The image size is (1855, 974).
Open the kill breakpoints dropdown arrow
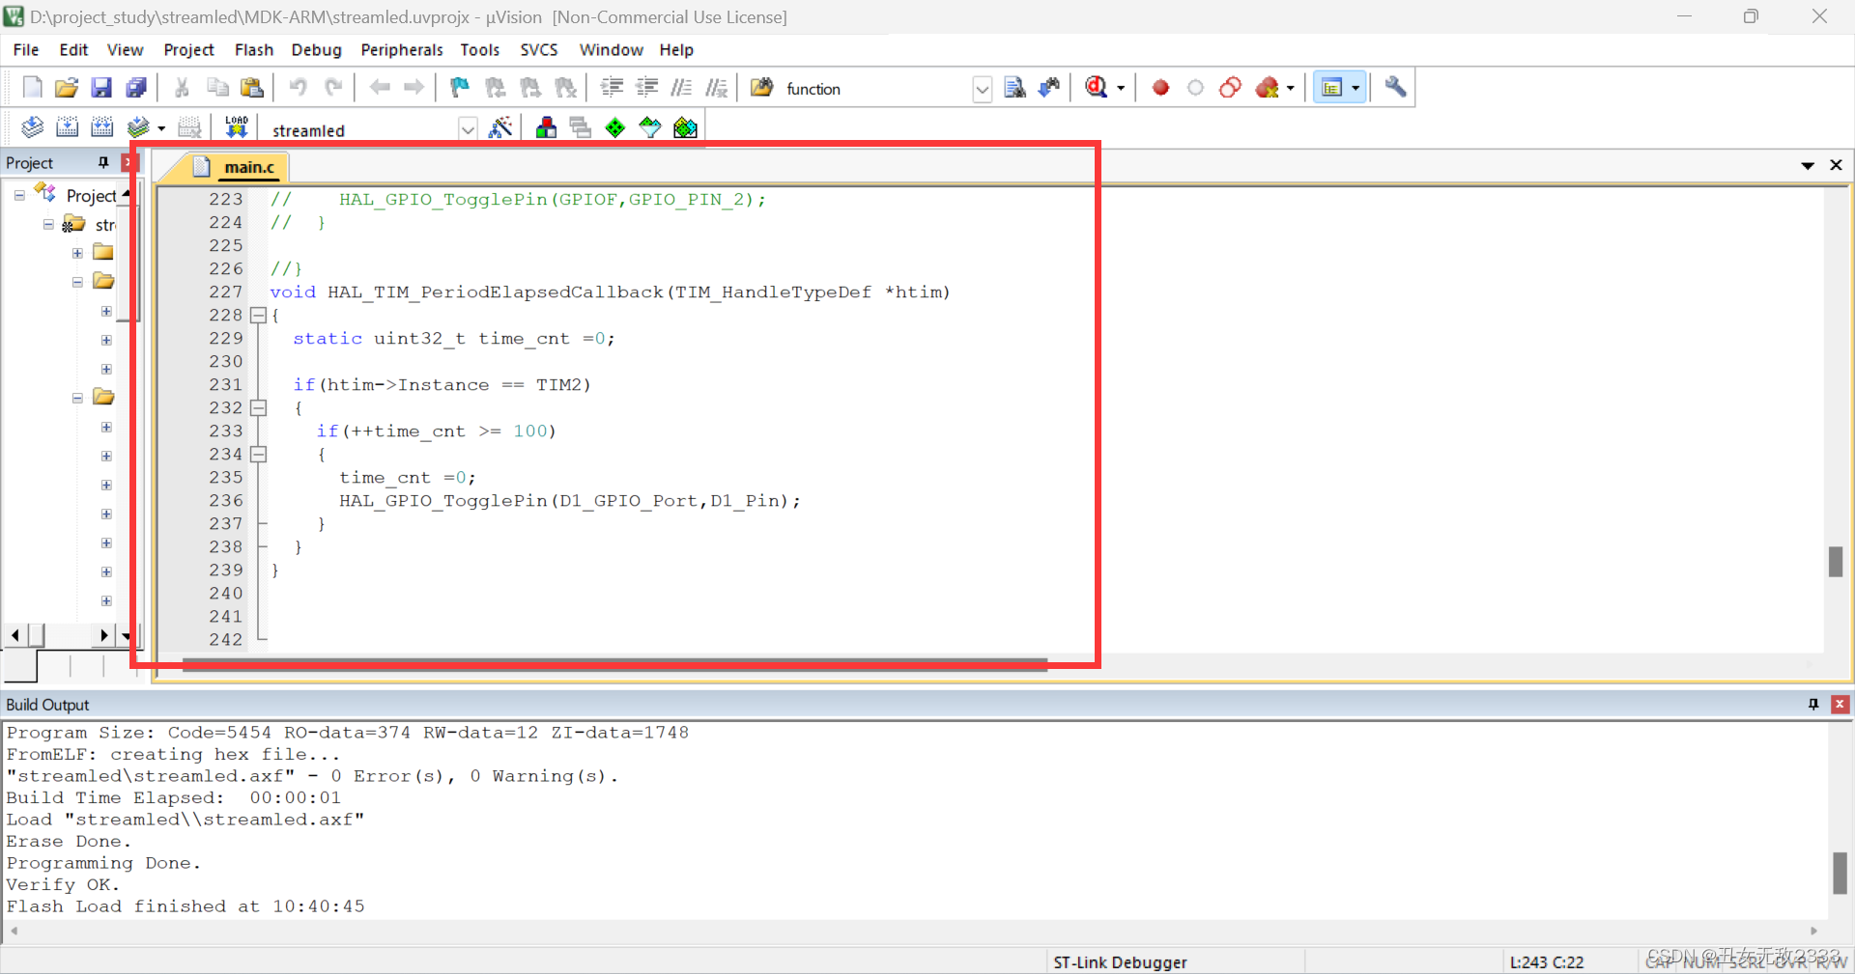click(1290, 89)
